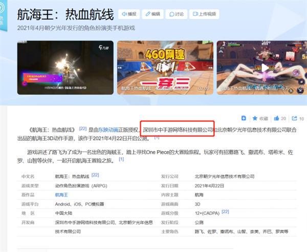This screenshot has width=307, height=252.
Task: Open reference [22] beside 中文名 value
Action: (95, 175)
